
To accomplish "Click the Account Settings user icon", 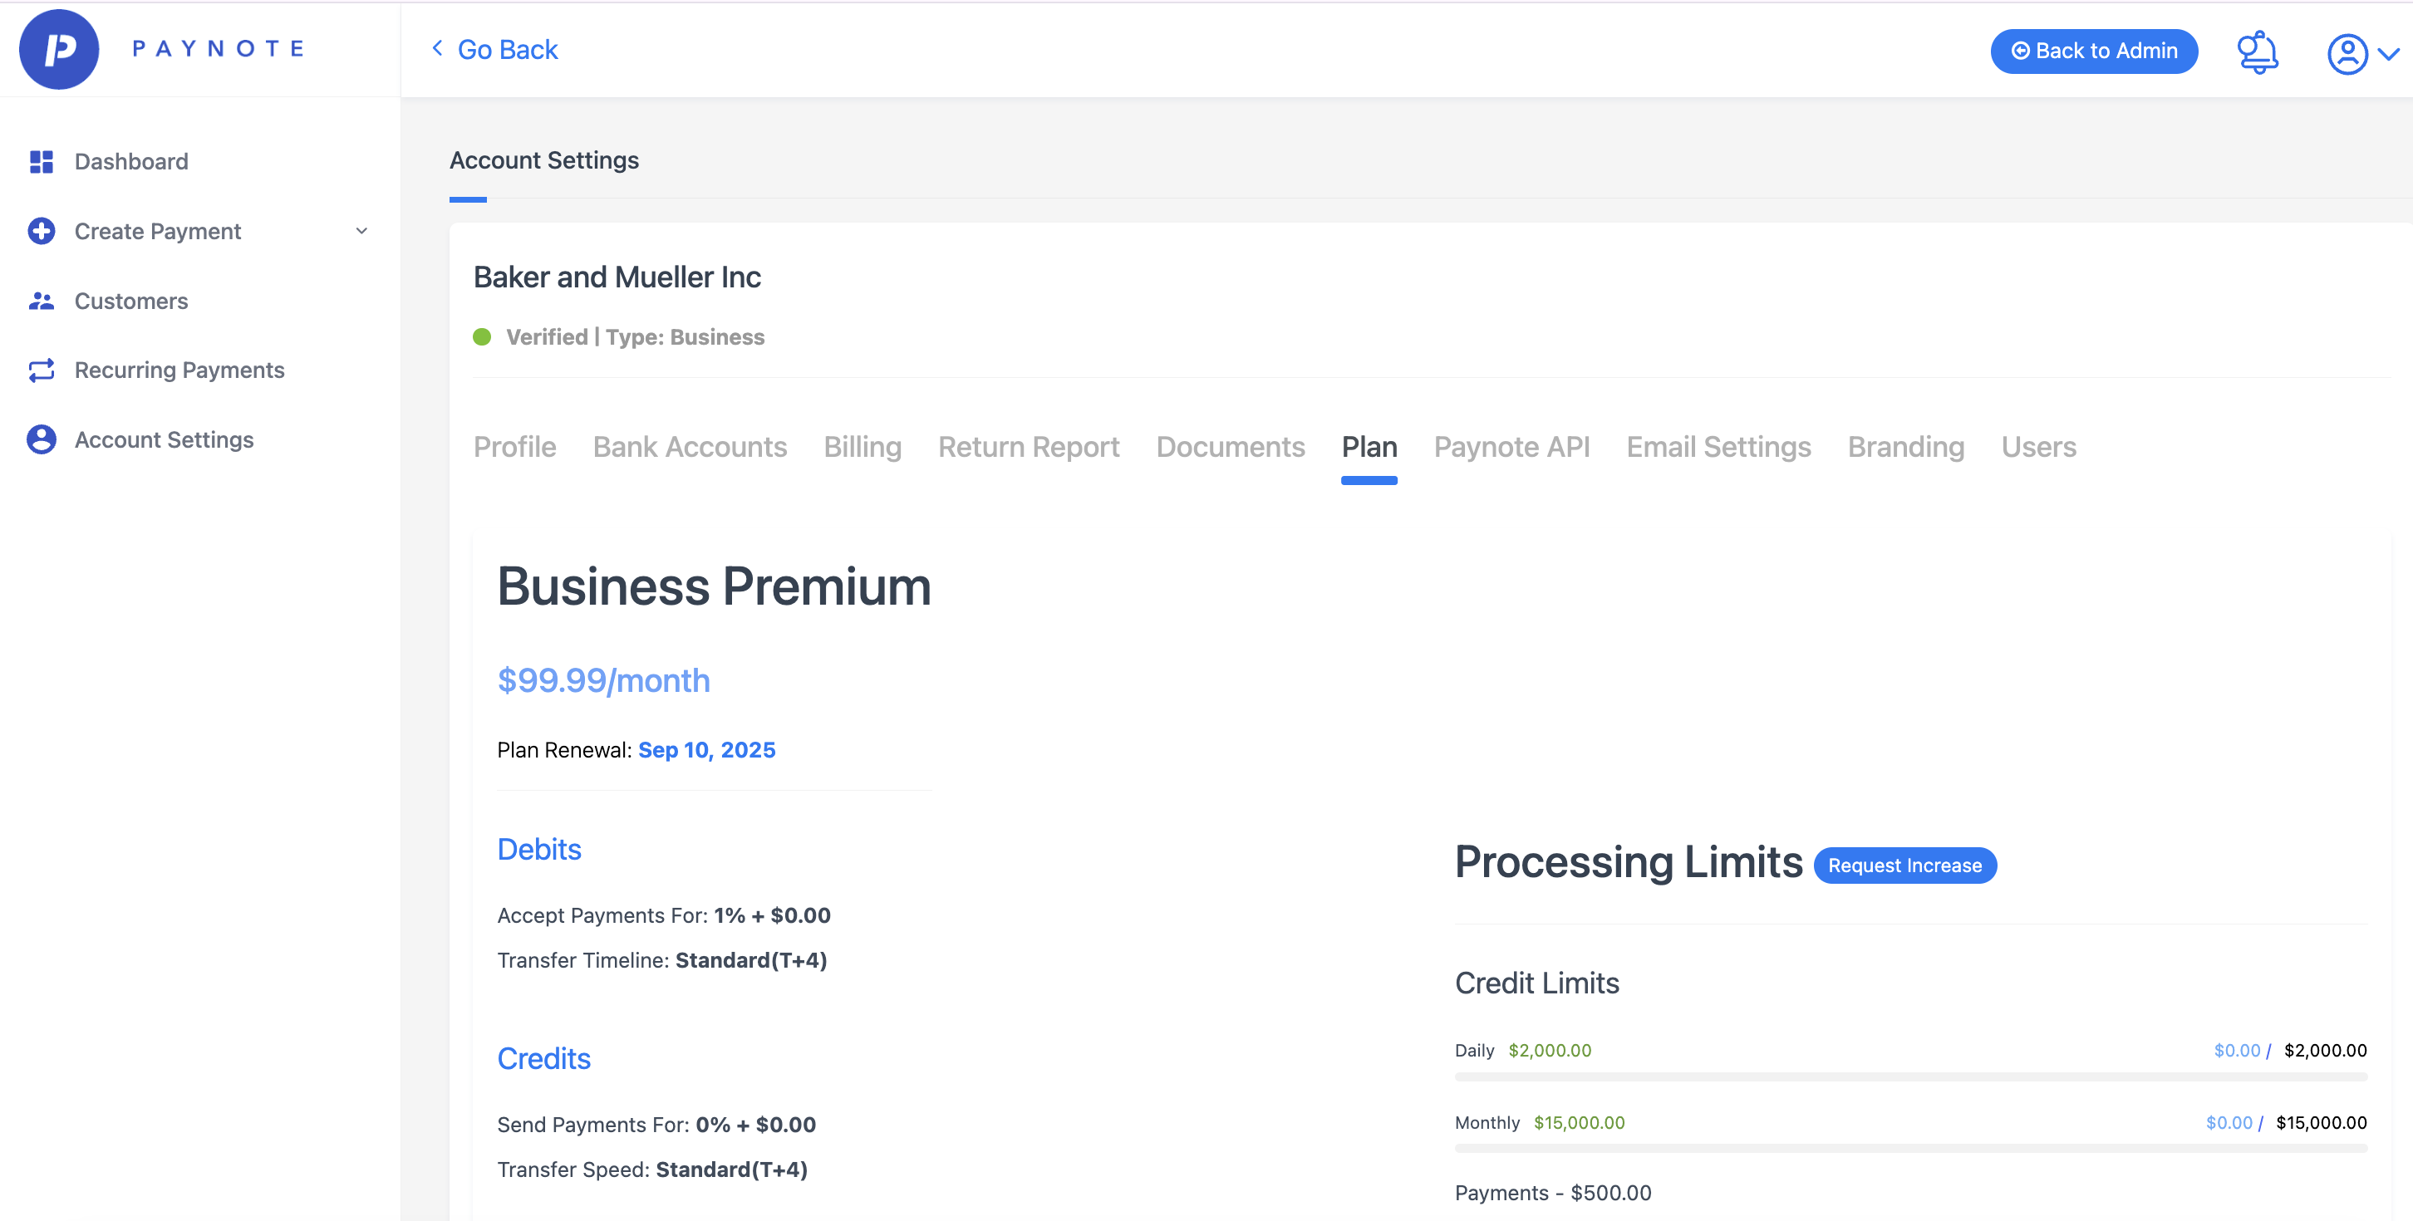I will click(42, 440).
